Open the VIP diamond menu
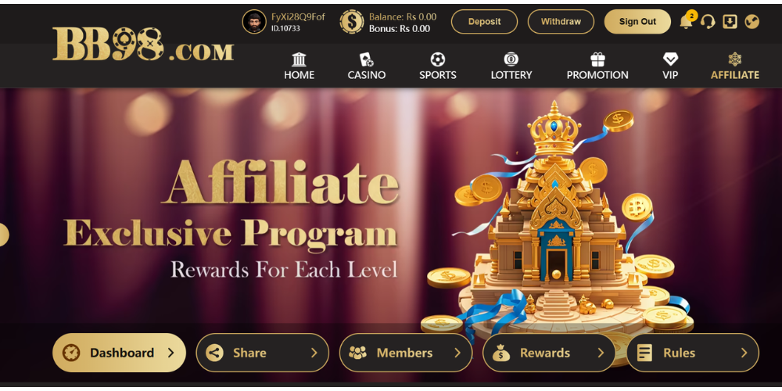782x391 pixels. [x=670, y=66]
